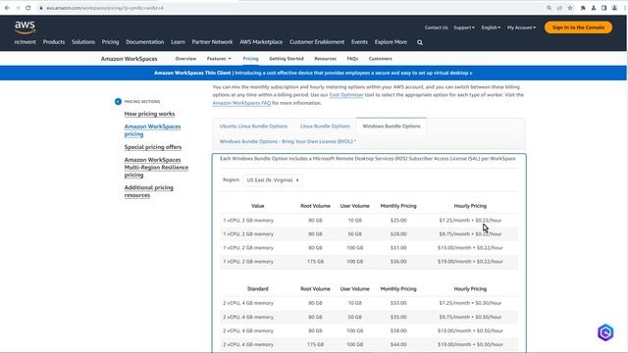Open the Solutions menu
This screenshot has height=353, width=628.
pyautogui.click(x=83, y=42)
